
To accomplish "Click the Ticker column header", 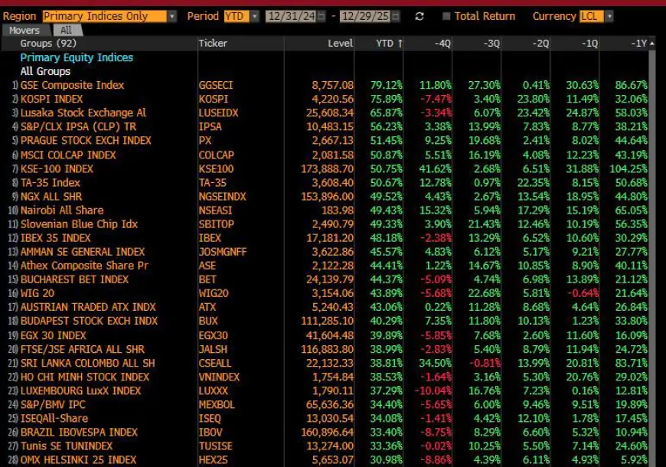I will pos(212,44).
